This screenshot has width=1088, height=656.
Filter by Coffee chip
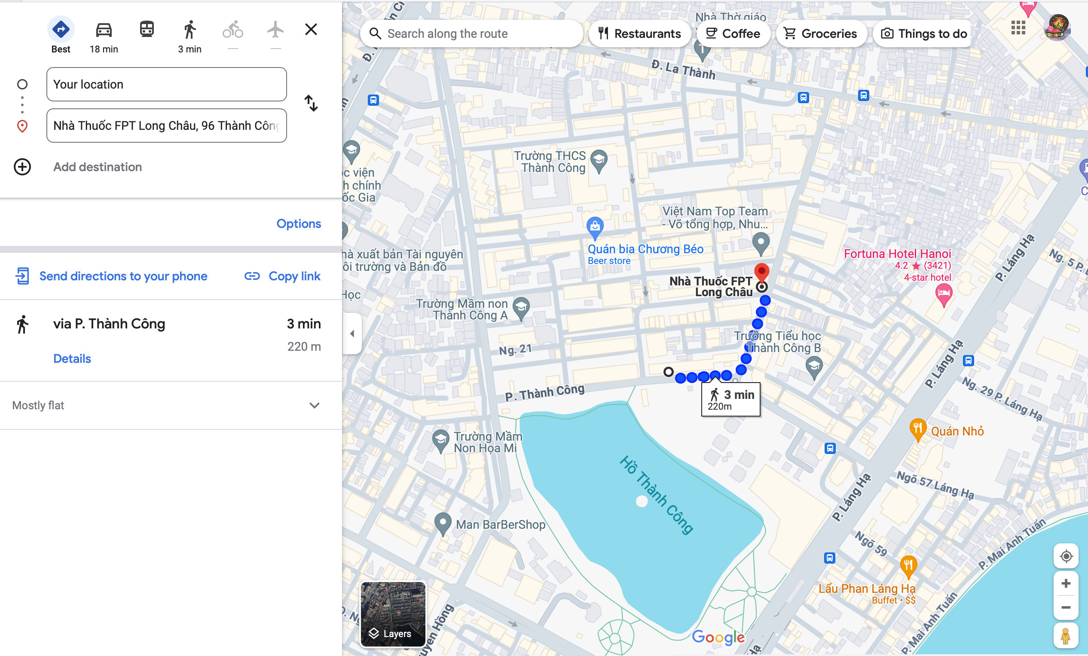[x=733, y=34]
